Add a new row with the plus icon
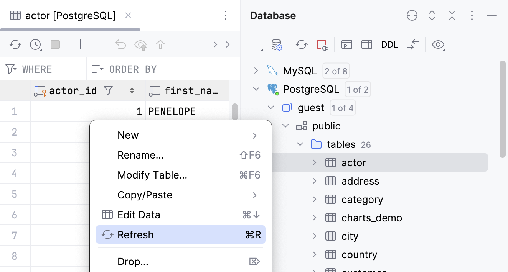Screen dimensions: 508x272 click(80, 44)
